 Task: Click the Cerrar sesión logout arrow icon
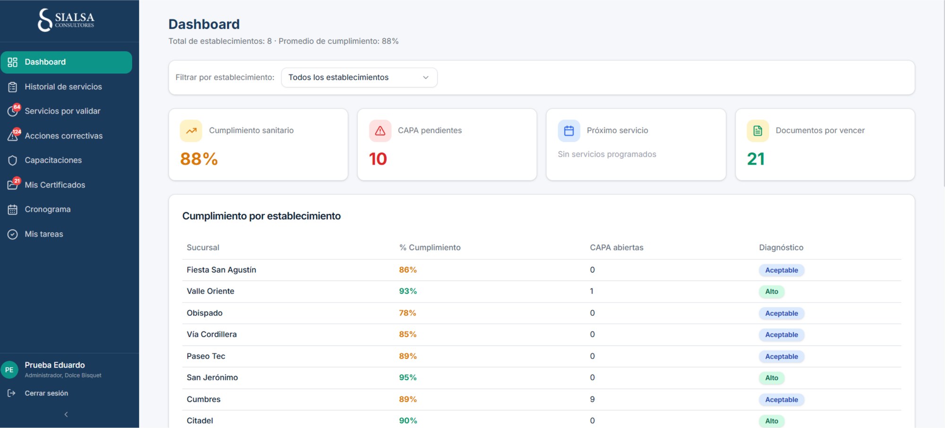point(12,393)
